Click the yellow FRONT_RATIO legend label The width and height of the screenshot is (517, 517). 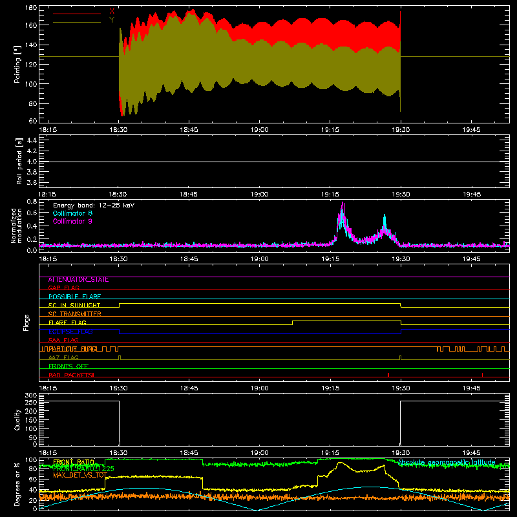[x=74, y=462]
